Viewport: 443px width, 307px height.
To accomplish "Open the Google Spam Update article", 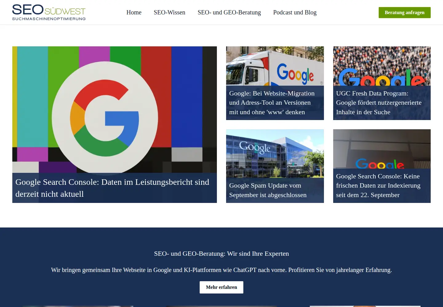I will click(268, 190).
